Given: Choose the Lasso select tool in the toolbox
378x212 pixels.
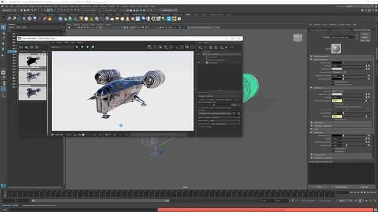Looking at the screenshot, I should (3, 33).
